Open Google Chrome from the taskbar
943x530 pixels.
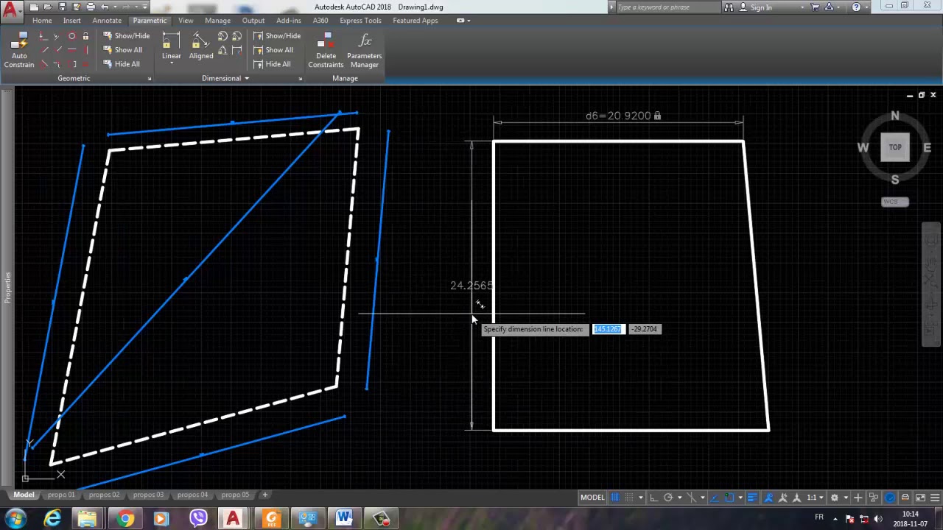[125, 519]
